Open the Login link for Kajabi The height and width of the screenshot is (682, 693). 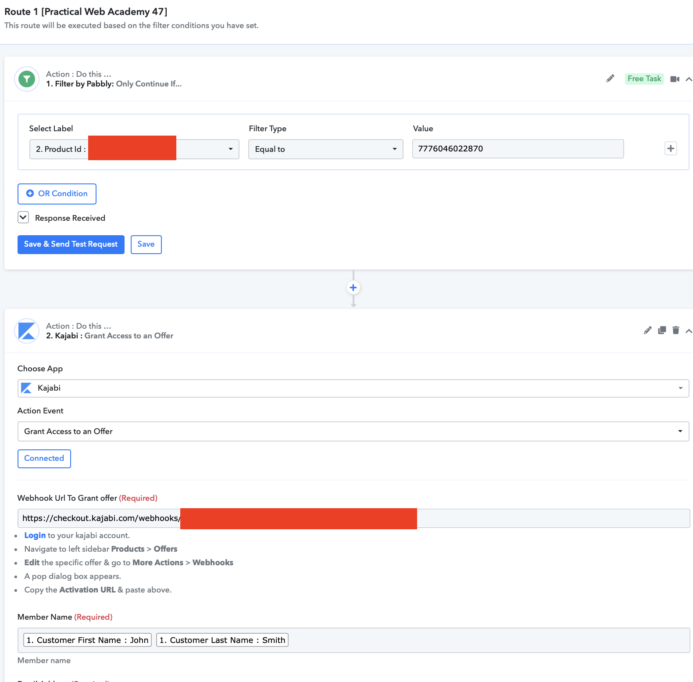click(35, 535)
